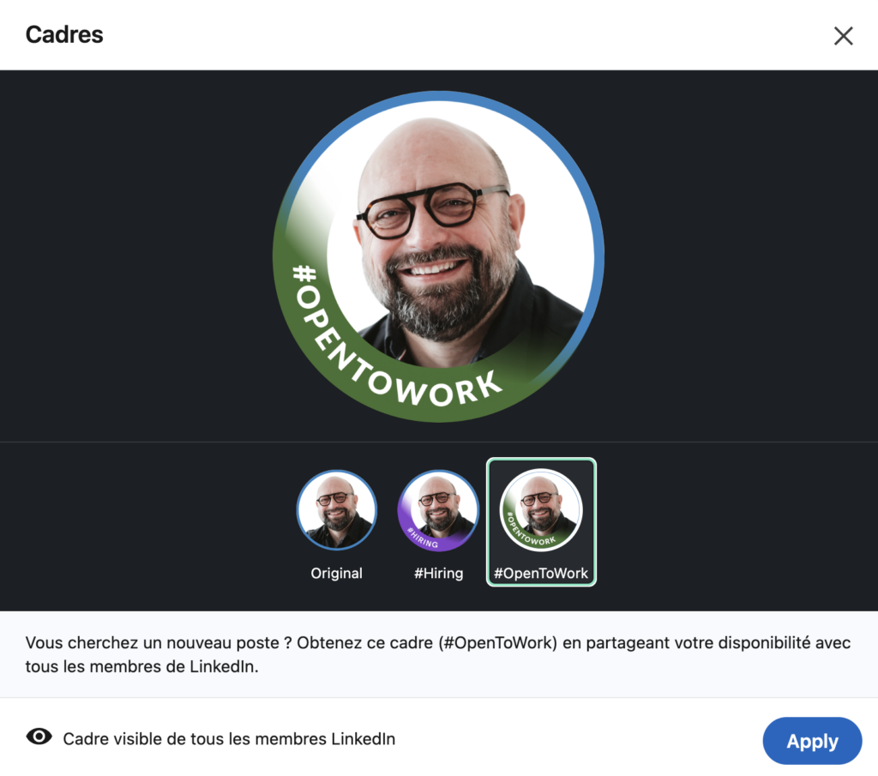Click "Cadre visible de tous les membres LinkedIn"
This screenshot has height=776, width=878.
coord(229,738)
